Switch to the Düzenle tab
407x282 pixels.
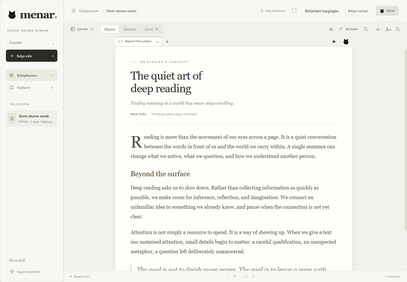tap(130, 29)
